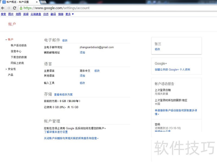Click 查看和修改方案 storage link
217x164 pixels.
click(63, 95)
